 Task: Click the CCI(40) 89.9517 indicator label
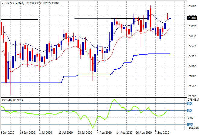(13, 100)
